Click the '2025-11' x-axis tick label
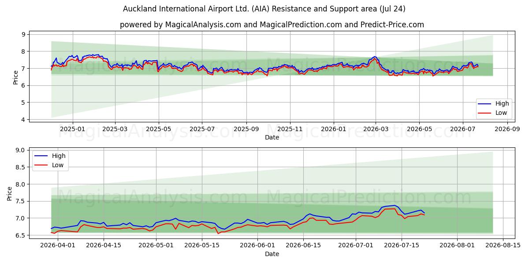 [290, 129]
